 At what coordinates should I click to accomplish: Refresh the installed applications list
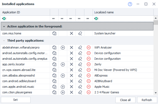147,100
